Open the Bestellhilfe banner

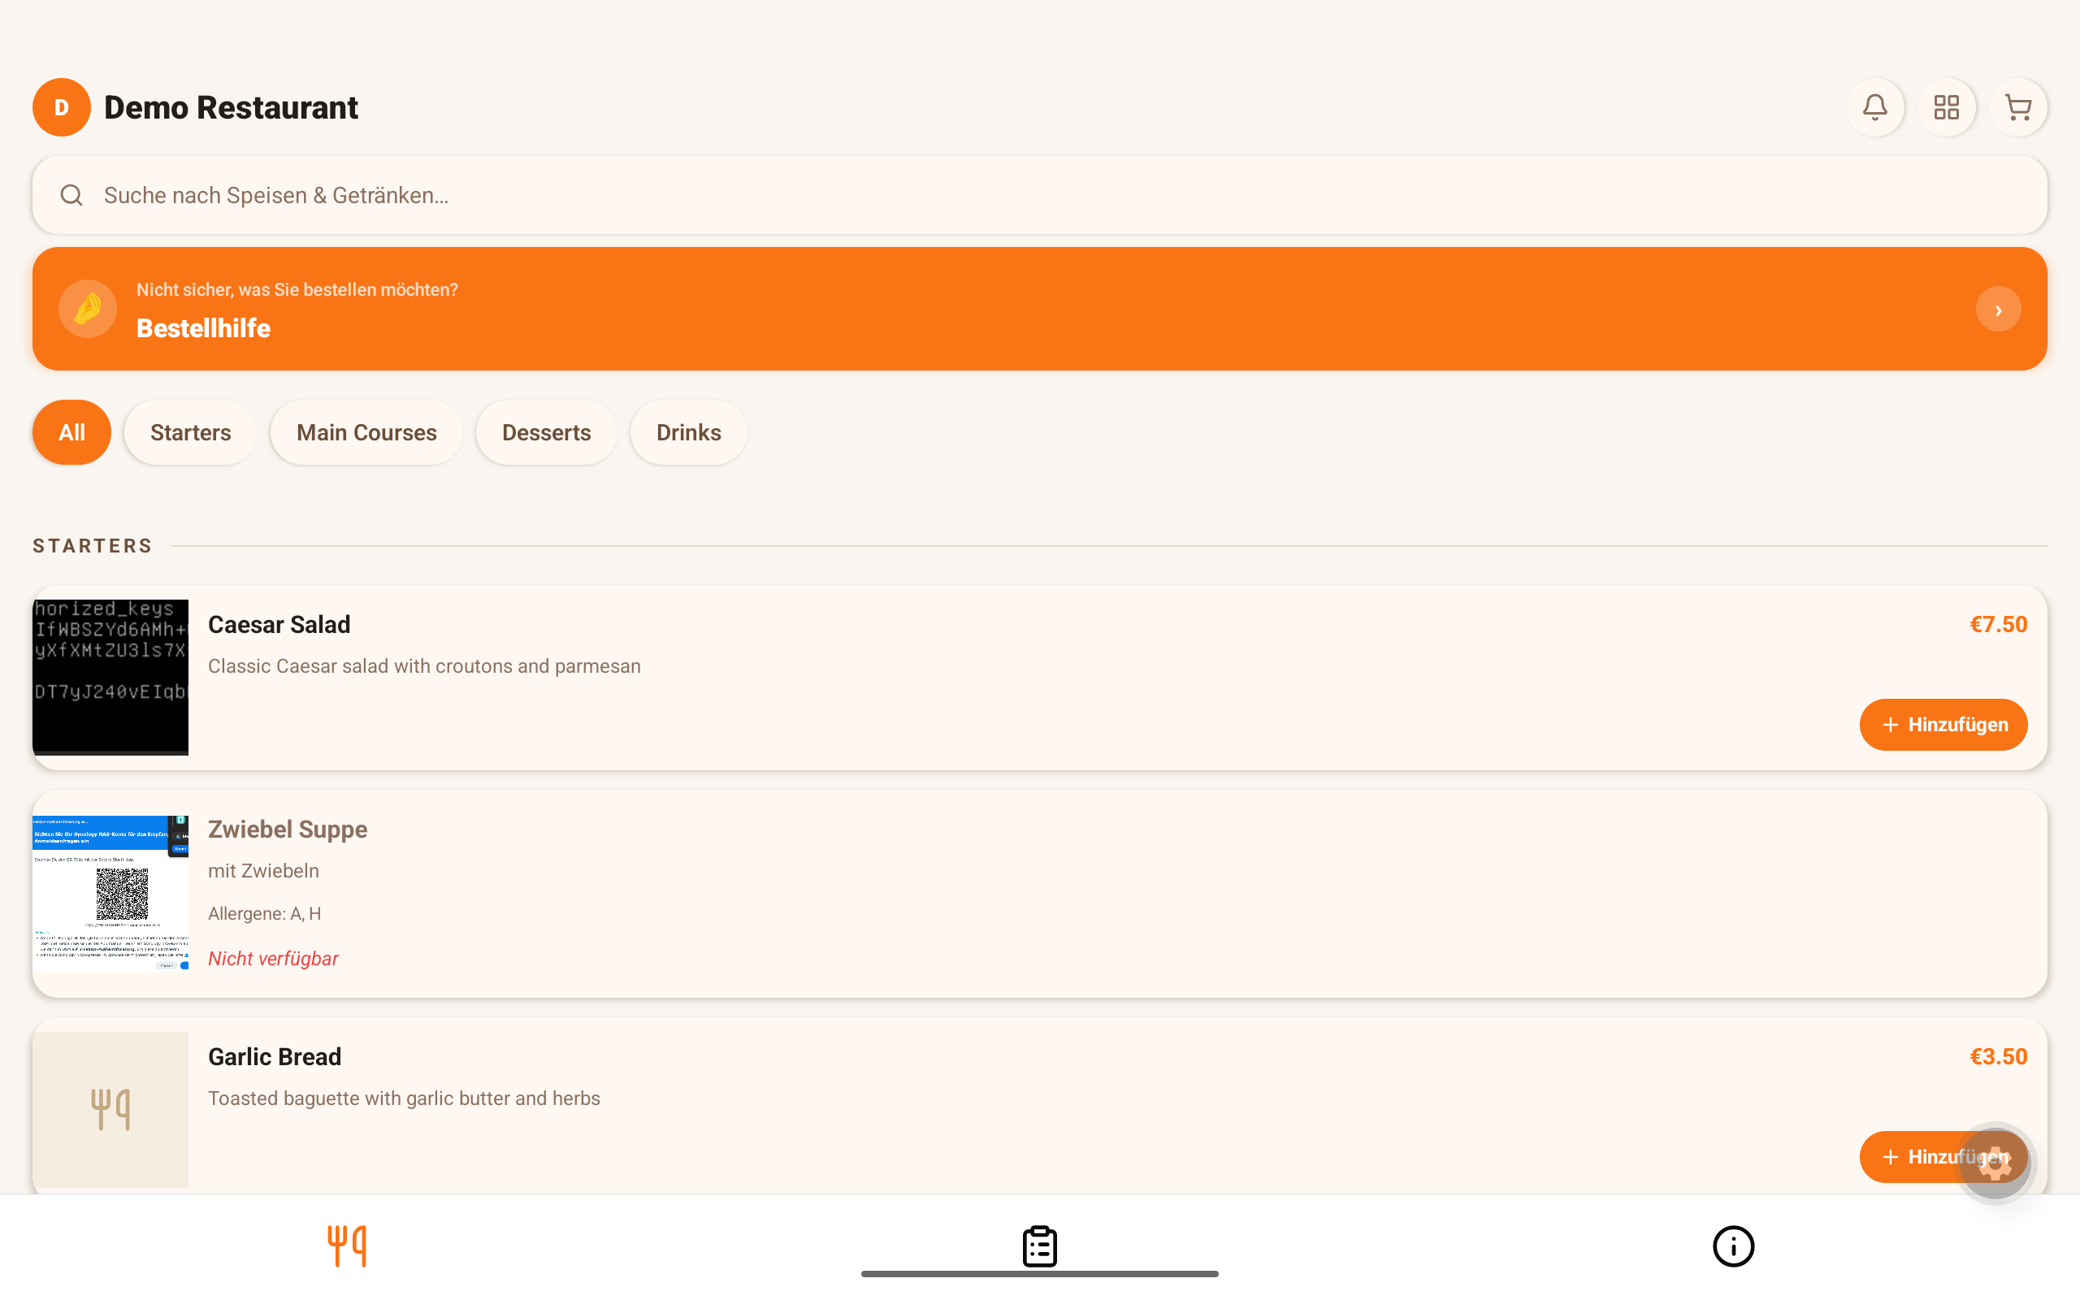point(1040,309)
